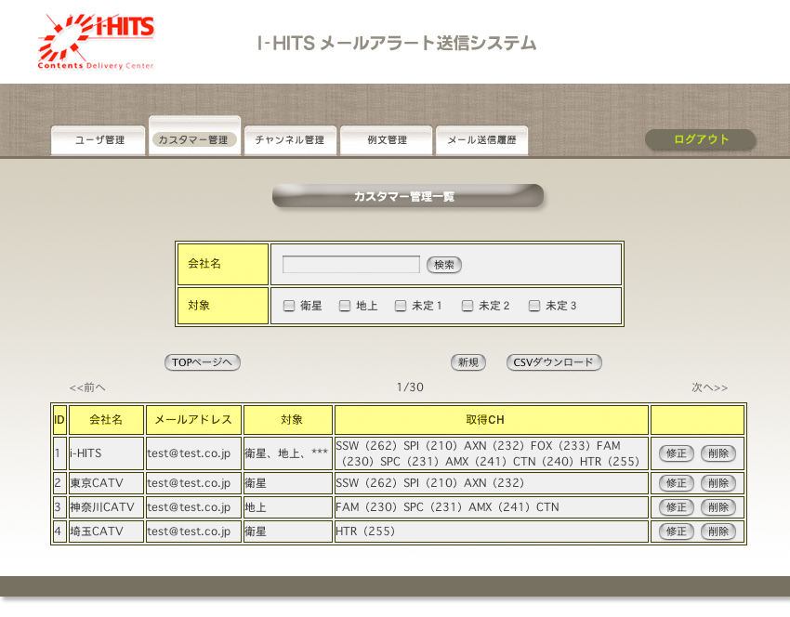Screen dimensions: 790x617
Task: Click 削除 for the 埼玉CATV row
Action: point(717,532)
